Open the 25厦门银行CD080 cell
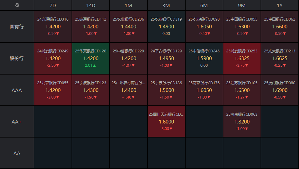This screenshot has height=169, width=299. click(x=280, y=90)
